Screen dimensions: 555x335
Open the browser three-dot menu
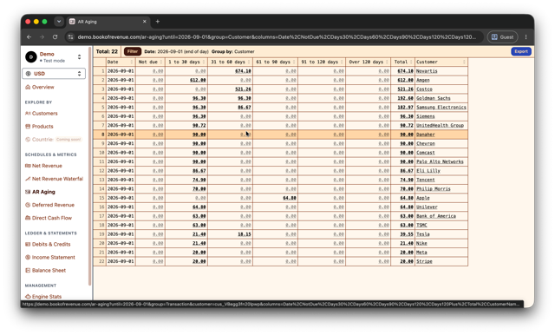click(526, 36)
